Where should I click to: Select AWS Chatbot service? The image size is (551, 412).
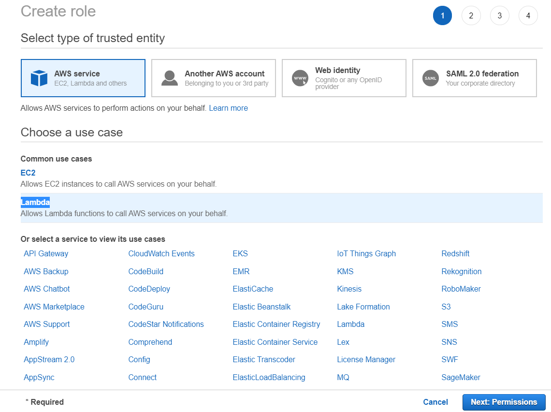(47, 289)
